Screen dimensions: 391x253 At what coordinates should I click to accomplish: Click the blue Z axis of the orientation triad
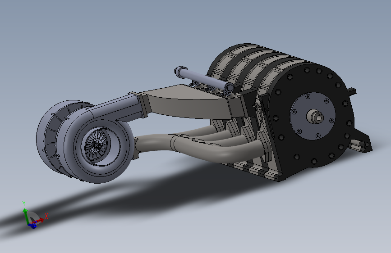coord(32,226)
